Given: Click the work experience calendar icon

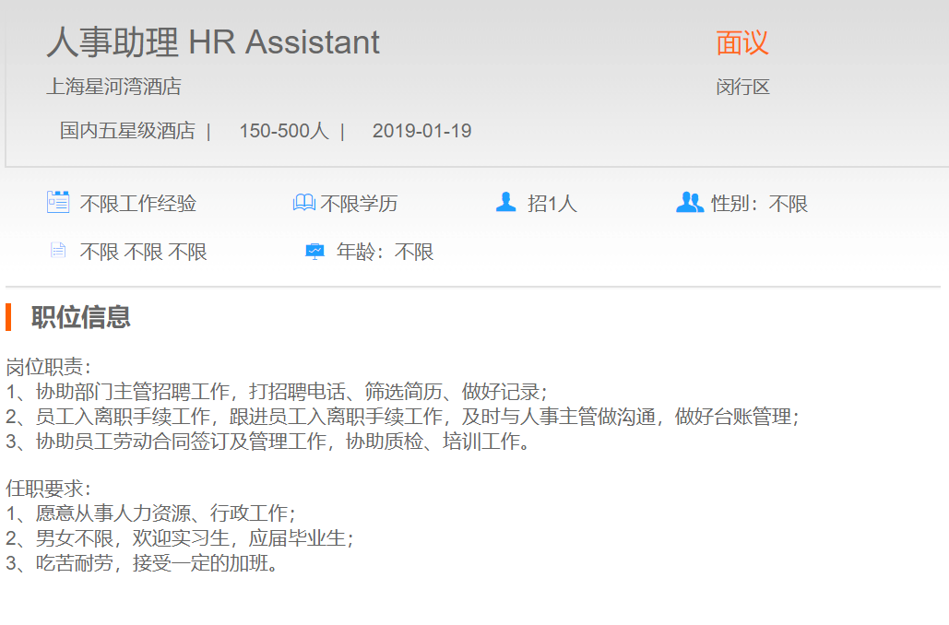Looking at the screenshot, I should [58, 202].
